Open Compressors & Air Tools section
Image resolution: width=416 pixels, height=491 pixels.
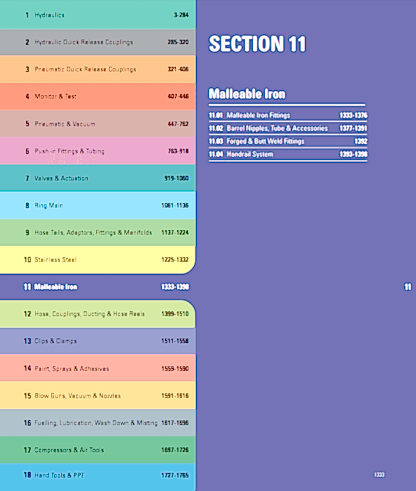(98, 450)
